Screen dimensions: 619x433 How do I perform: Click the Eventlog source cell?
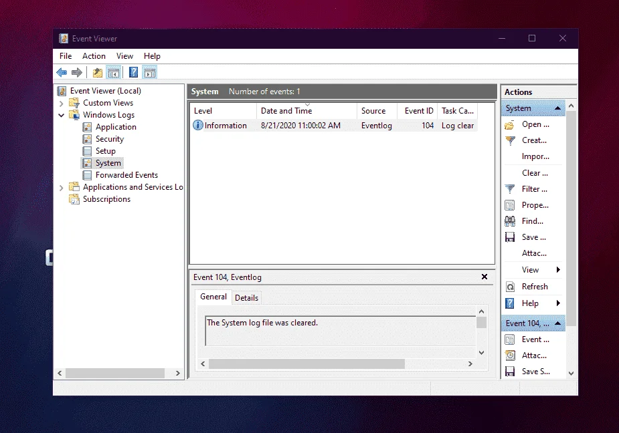pyautogui.click(x=377, y=126)
